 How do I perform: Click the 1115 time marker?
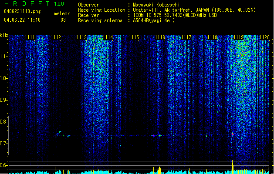coord(134,37)
